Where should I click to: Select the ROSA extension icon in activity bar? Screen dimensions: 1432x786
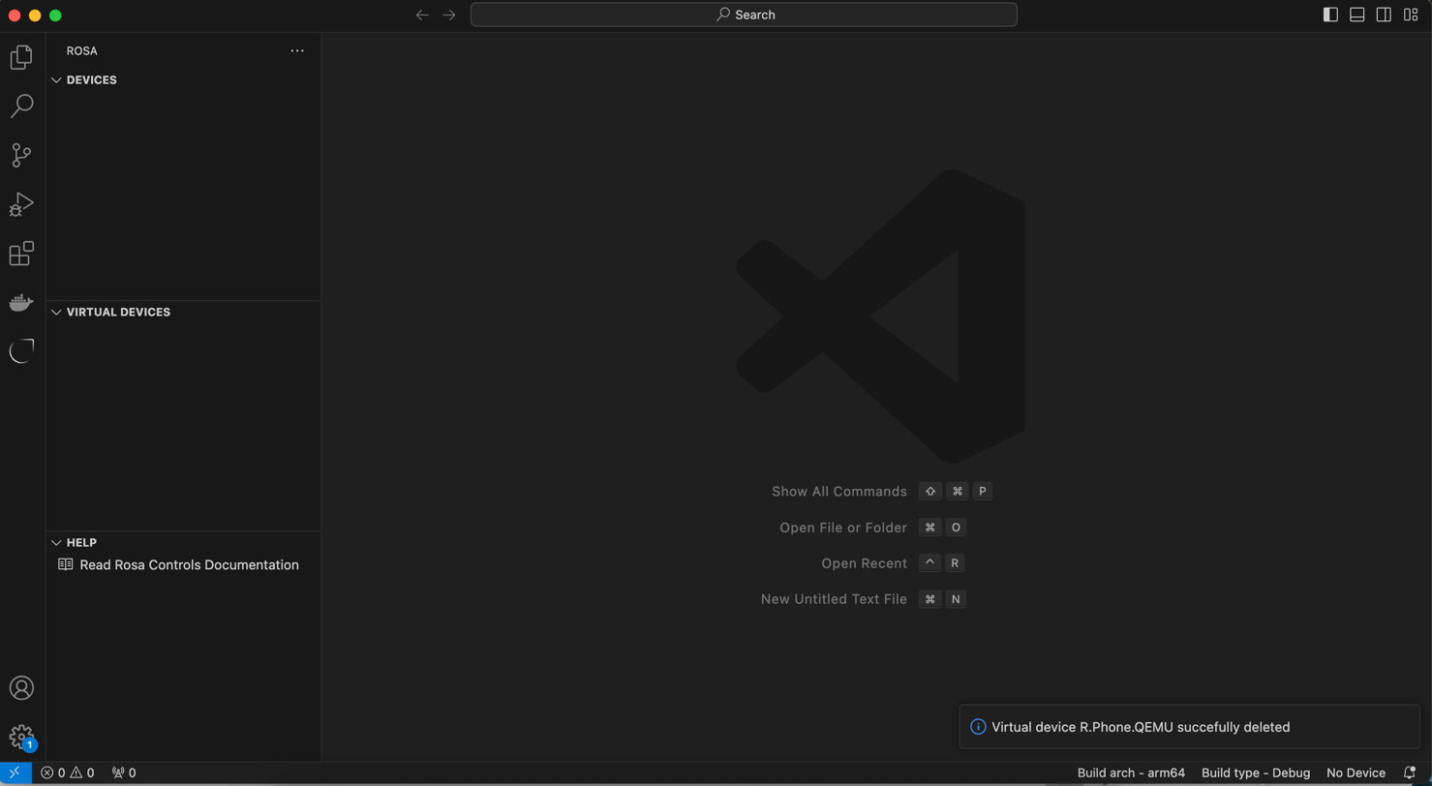[x=21, y=351]
